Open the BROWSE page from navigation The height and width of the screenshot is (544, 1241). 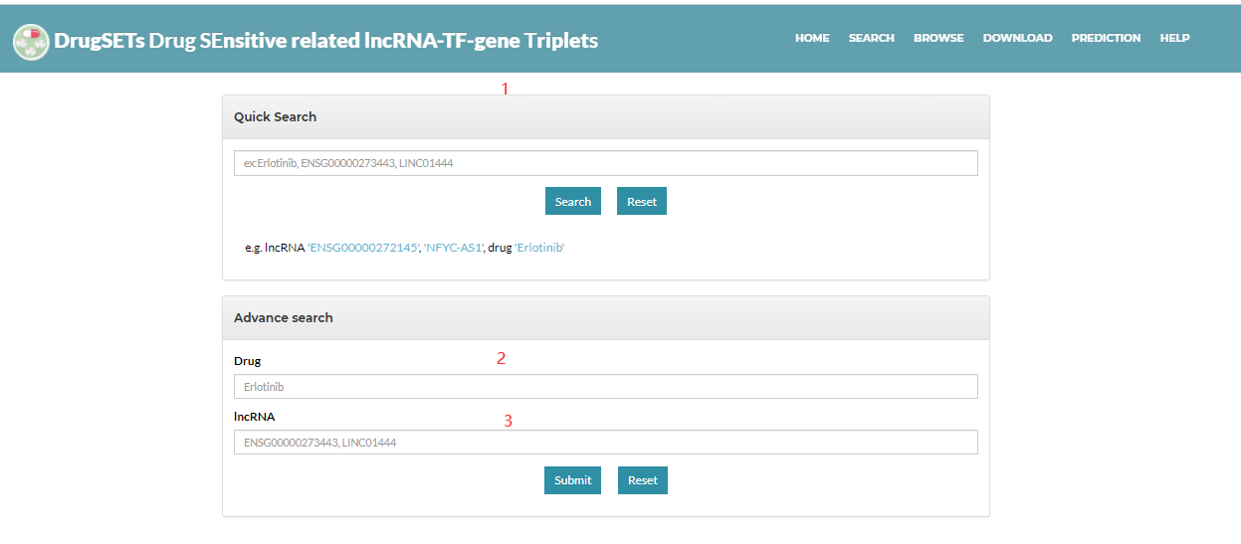click(938, 38)
